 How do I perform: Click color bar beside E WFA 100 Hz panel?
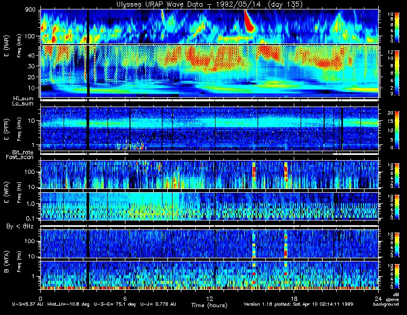[x=397, y=175]
